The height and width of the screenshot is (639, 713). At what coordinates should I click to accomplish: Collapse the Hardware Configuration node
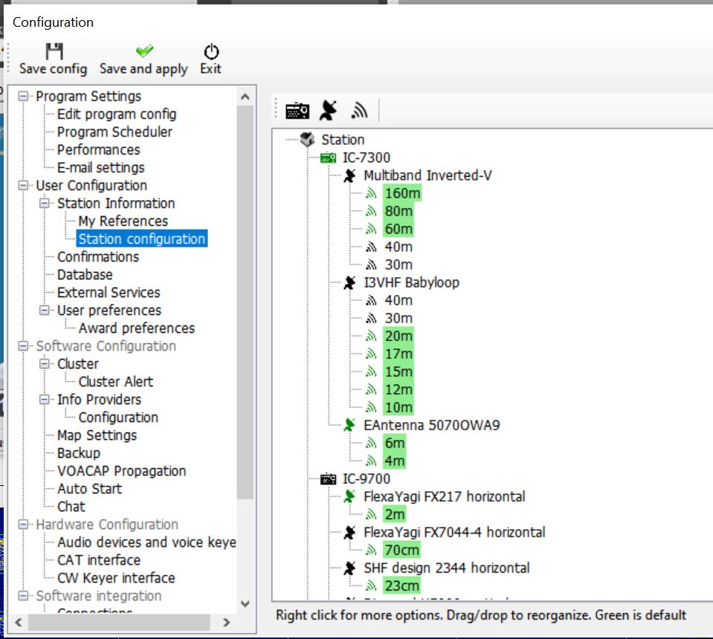[23, 525]
